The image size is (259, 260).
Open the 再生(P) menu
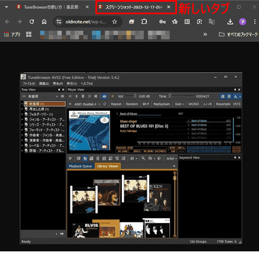pyautogui.click(x=58, y=84)
